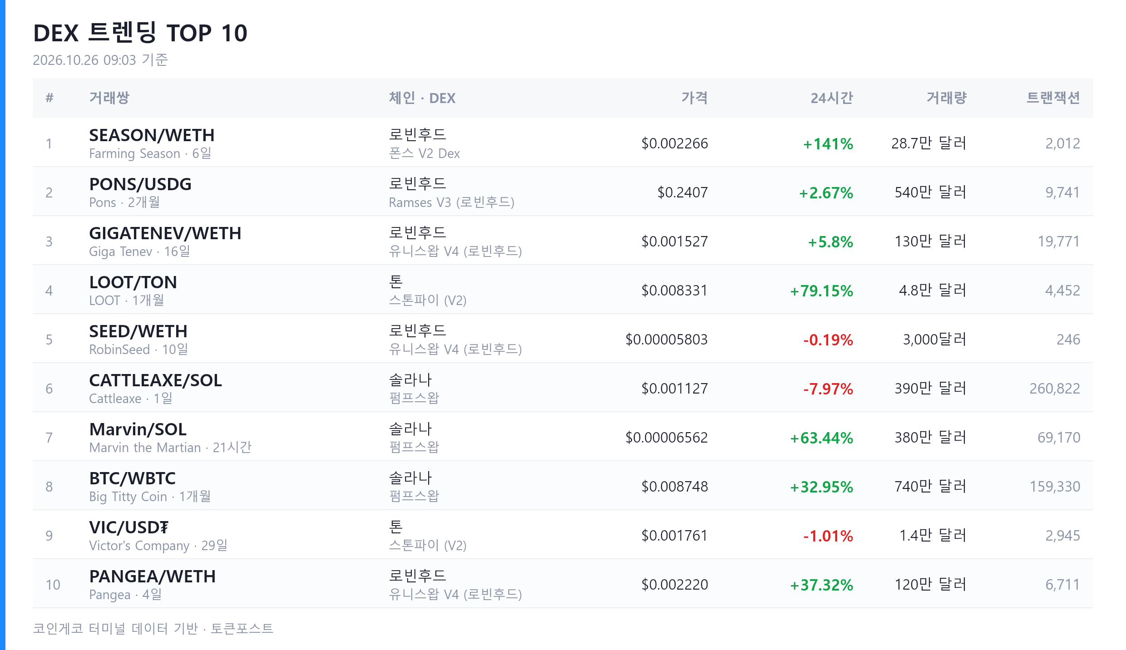Image resolution: width=1126 pixels, height=650 pixels.
Task: Click the +141% change value
Action: pos(828,144)
